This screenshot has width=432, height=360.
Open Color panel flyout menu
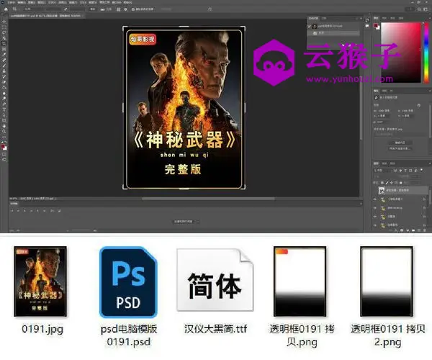pos(429,18)
